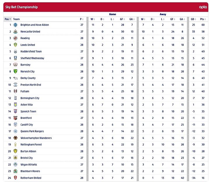Click the Team column header

16,19
